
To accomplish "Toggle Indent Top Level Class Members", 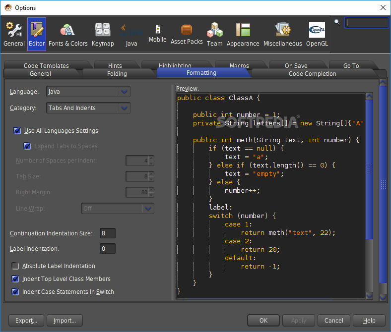I will 15,278.
